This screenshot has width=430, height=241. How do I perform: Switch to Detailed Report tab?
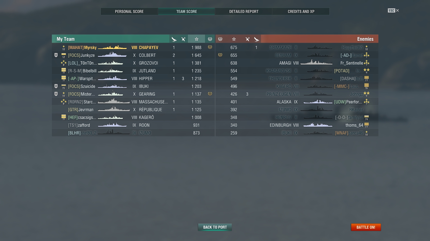coord(244,12)
